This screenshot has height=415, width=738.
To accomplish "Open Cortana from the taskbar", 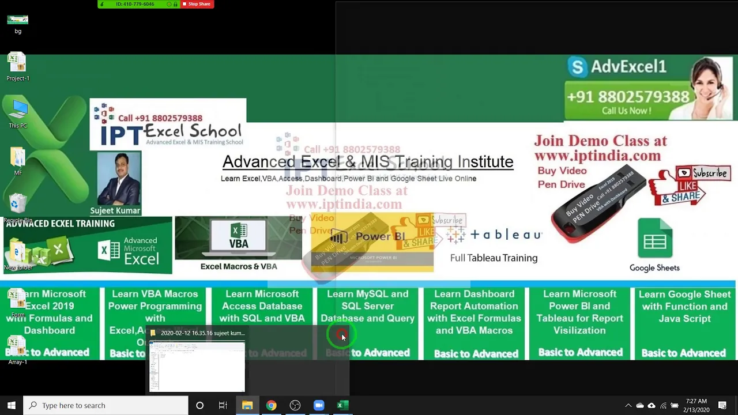I will (199, 405).
